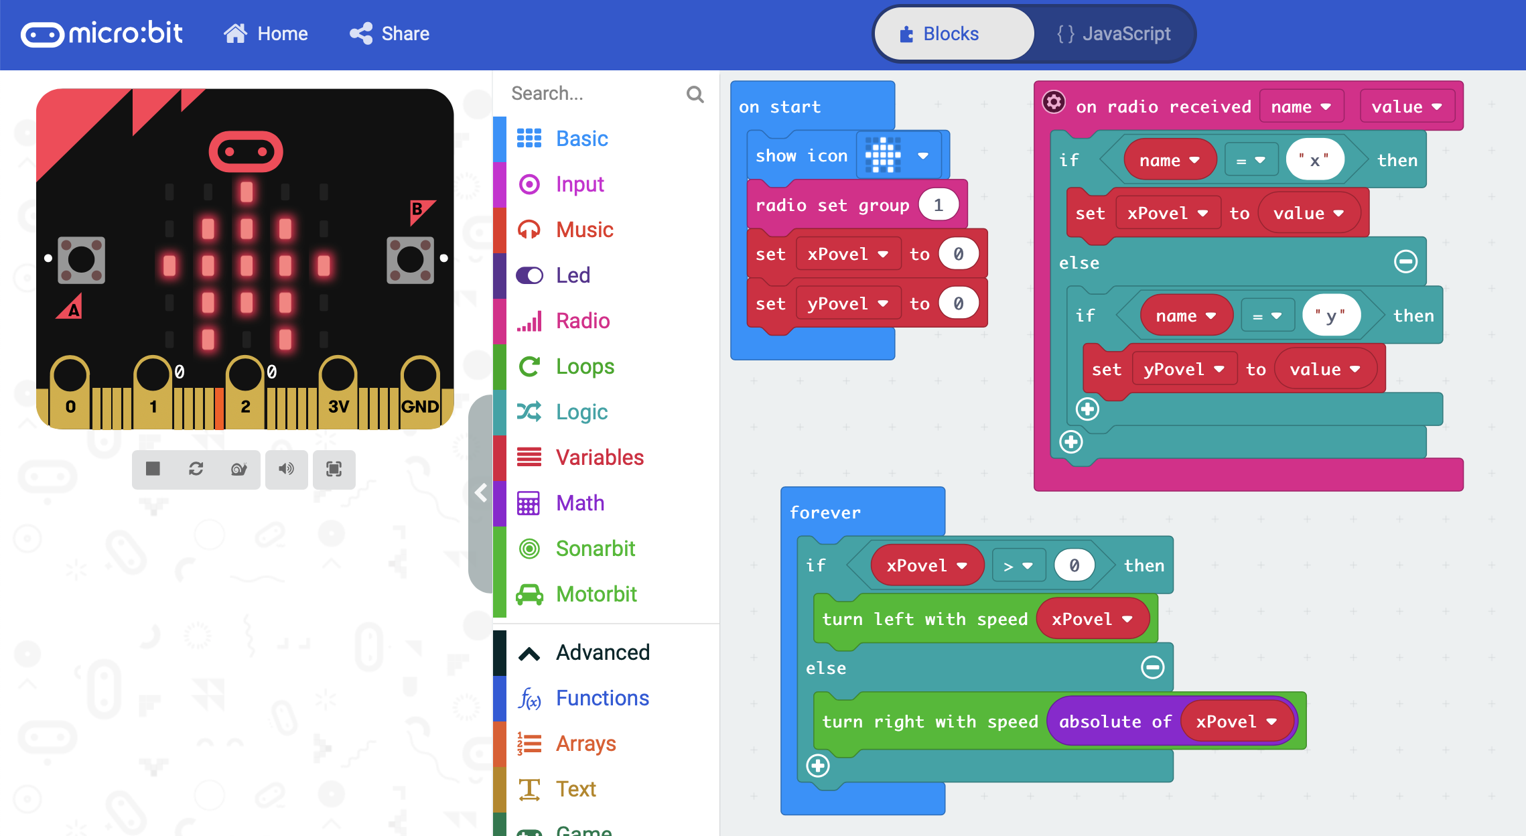Open the Radio blocks category
1526x836 pixels.
coord(582,321)
